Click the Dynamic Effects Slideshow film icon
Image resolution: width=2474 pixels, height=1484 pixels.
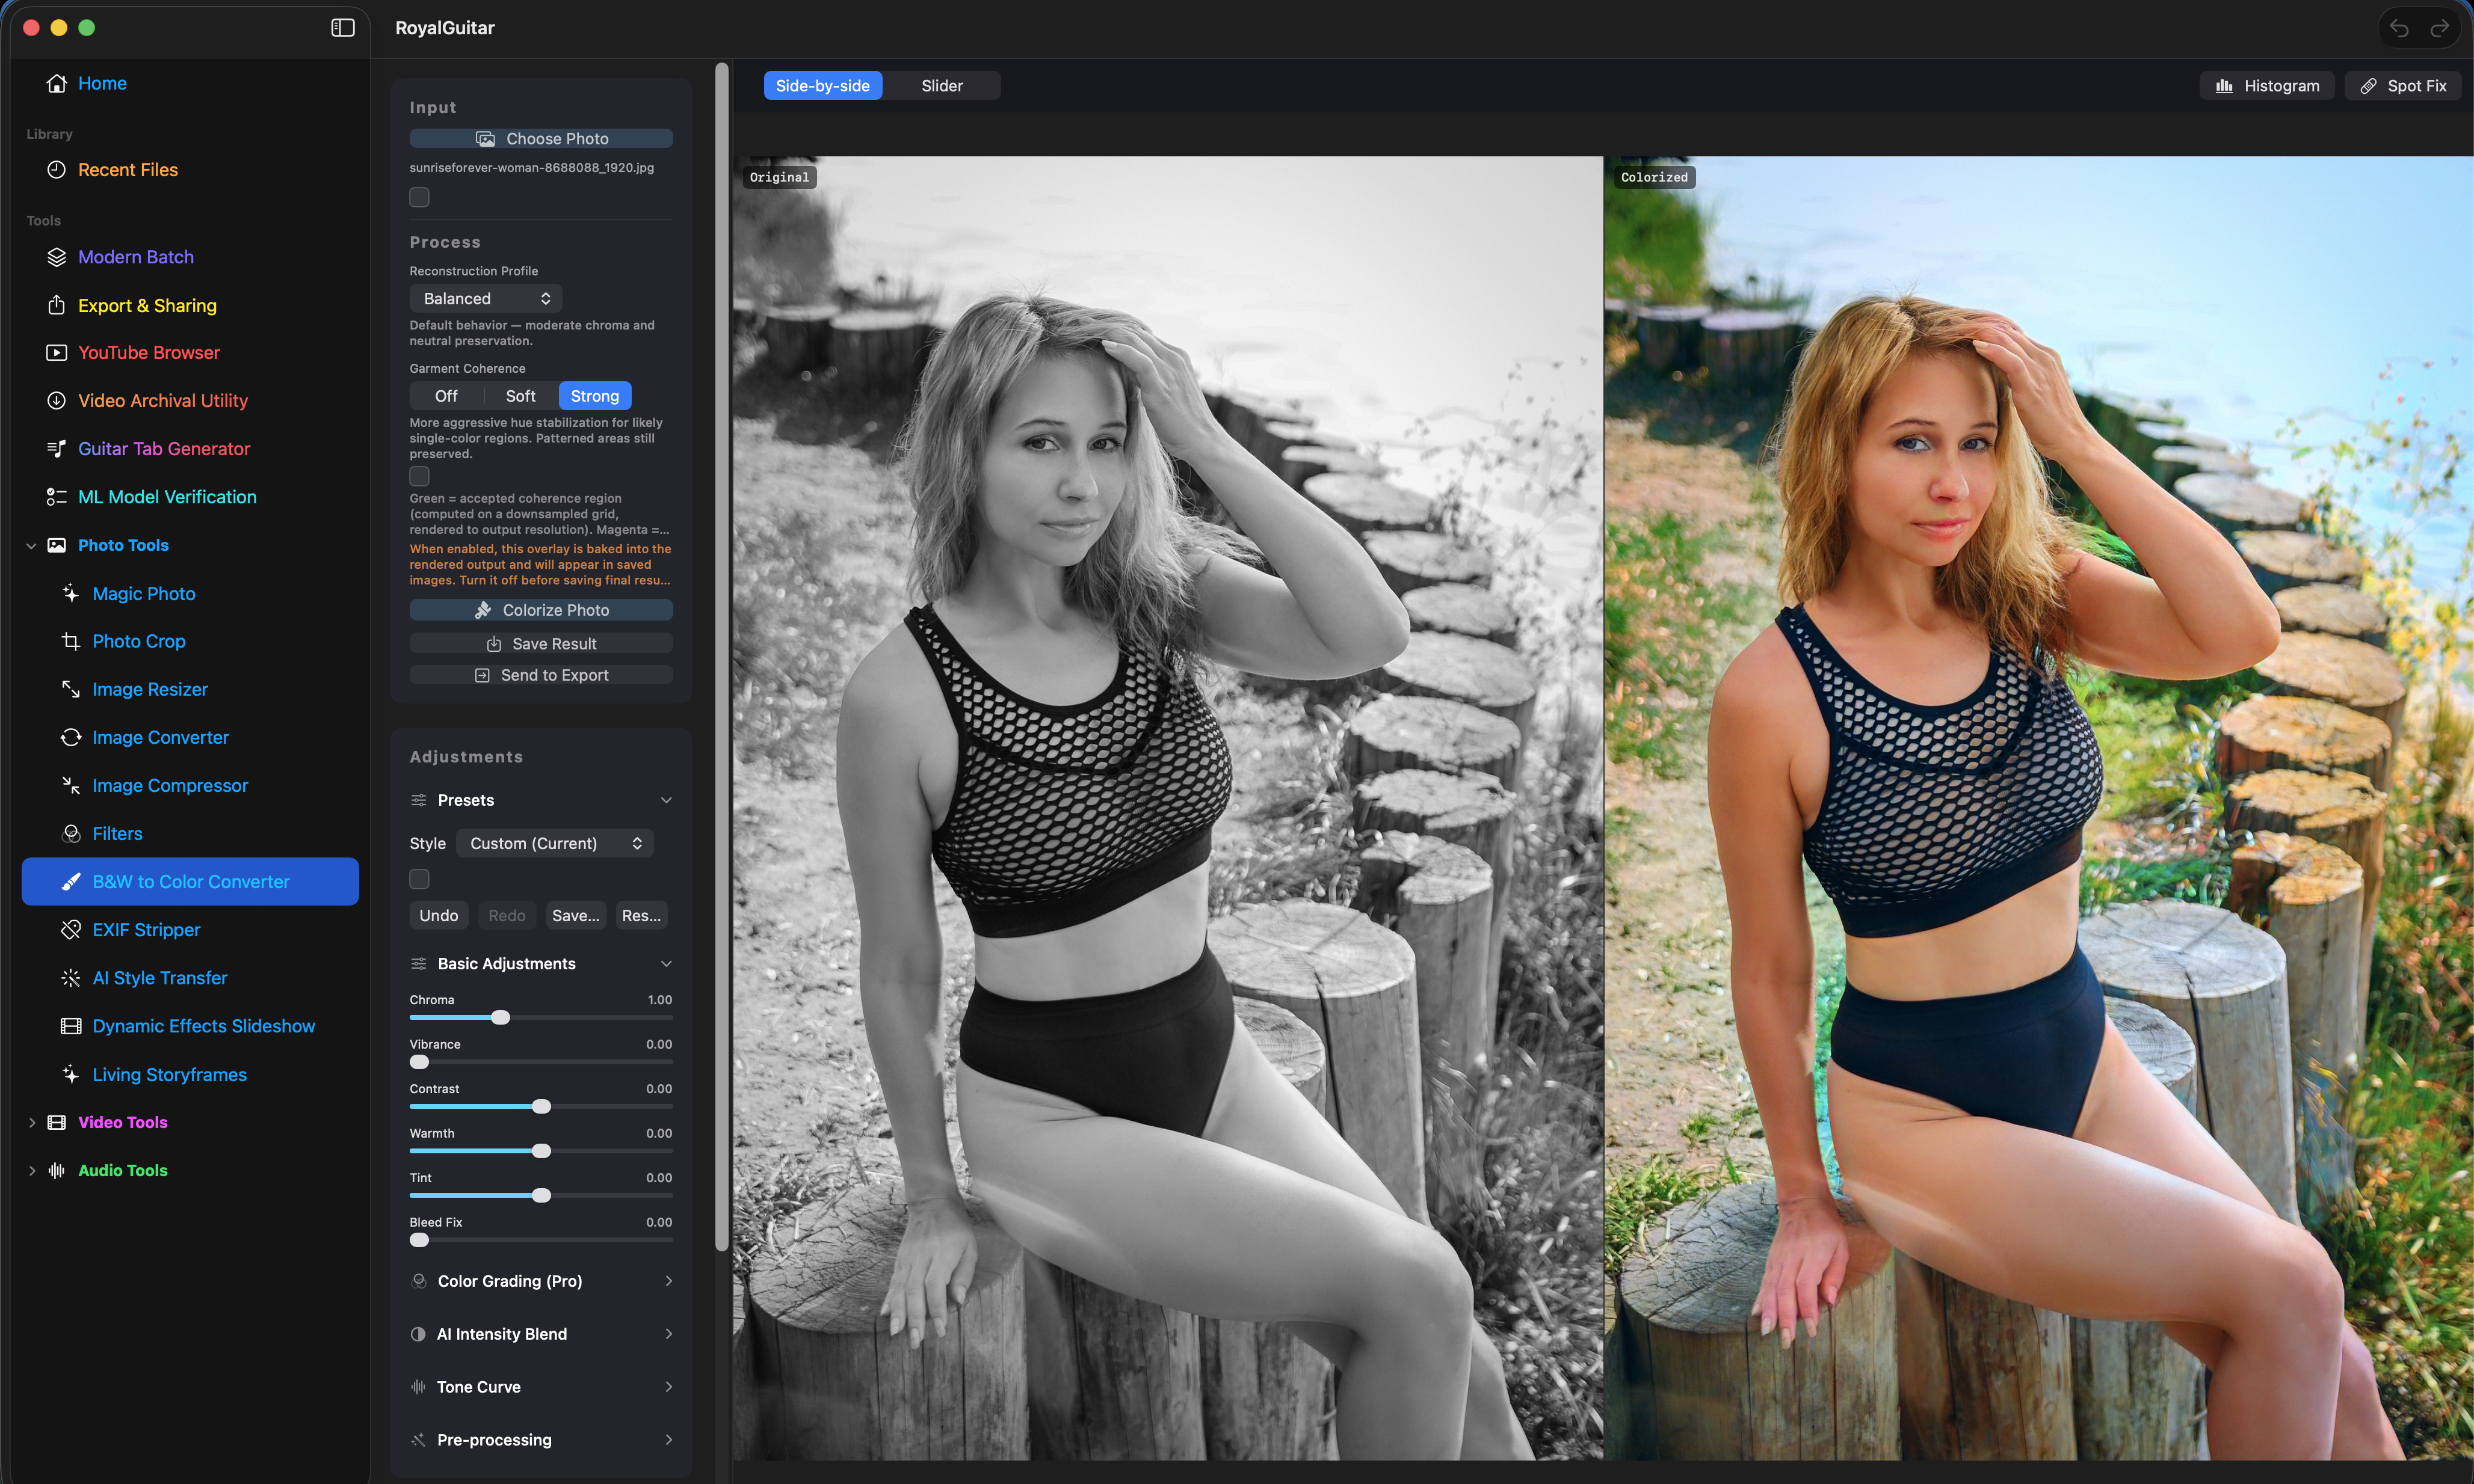point(71,1026)
